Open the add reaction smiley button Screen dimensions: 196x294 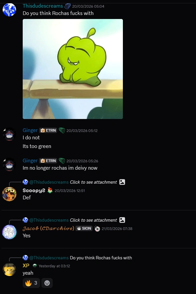[x=47, y=283]
